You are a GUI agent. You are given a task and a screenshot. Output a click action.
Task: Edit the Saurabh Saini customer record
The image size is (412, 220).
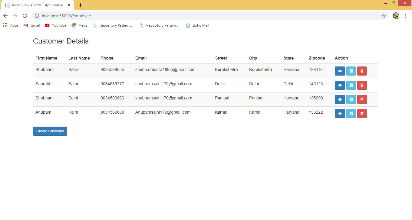click(x=351, y=85)
